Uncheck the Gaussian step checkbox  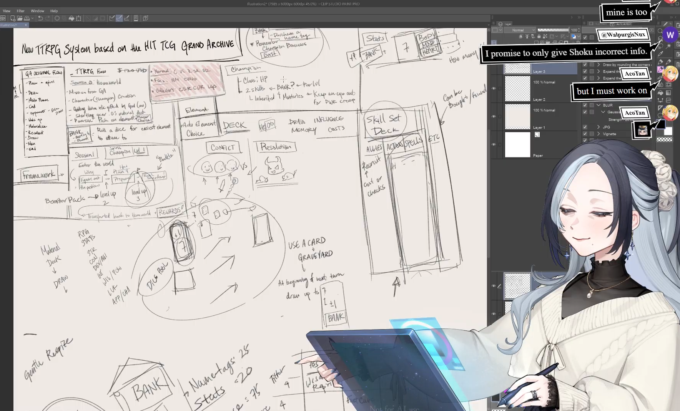[585, 112]
